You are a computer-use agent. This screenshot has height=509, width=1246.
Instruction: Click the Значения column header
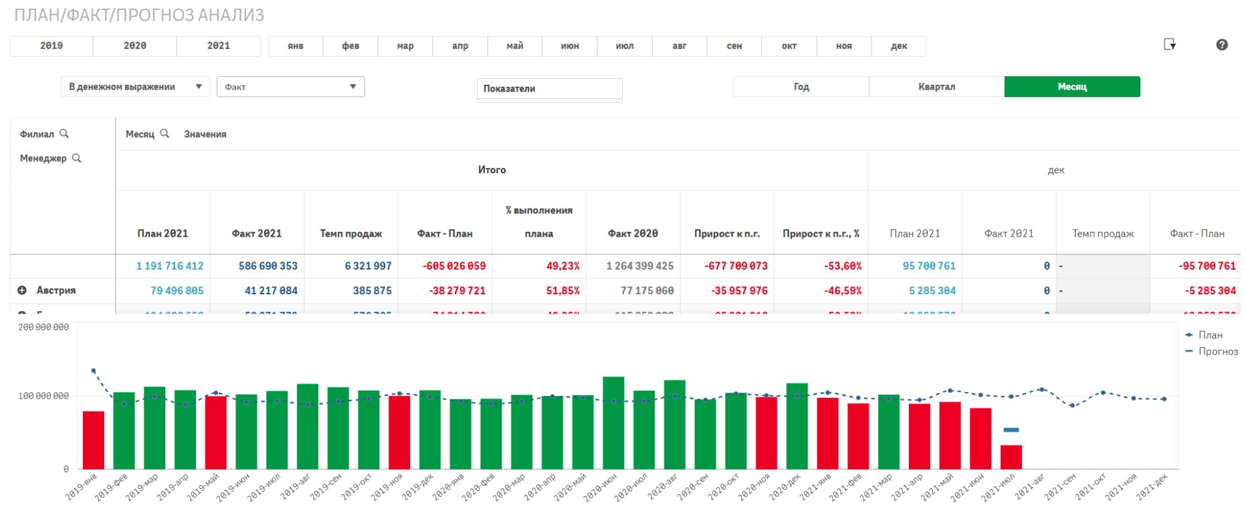[205, 134]
